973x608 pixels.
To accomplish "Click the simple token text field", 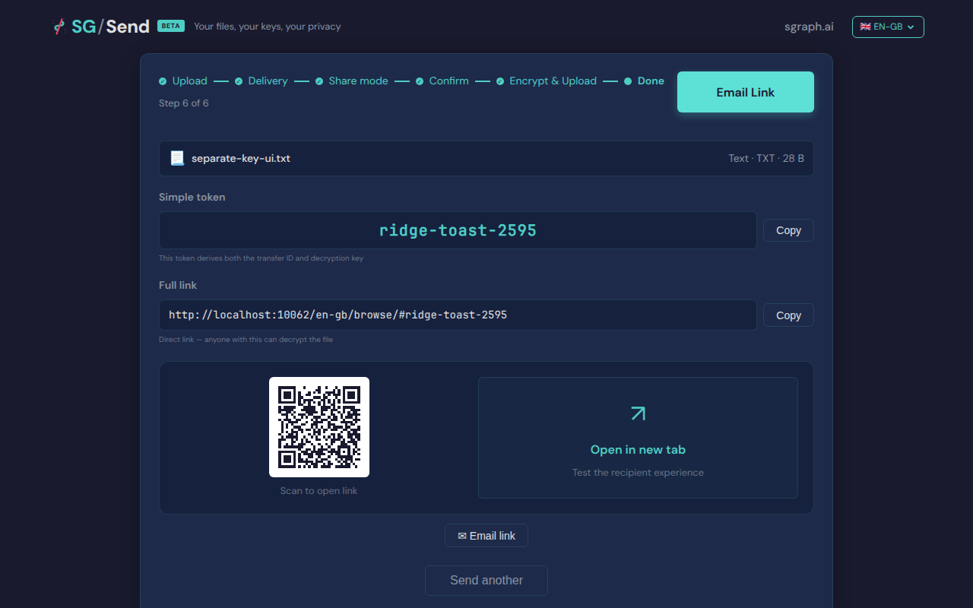I will 458,230.
